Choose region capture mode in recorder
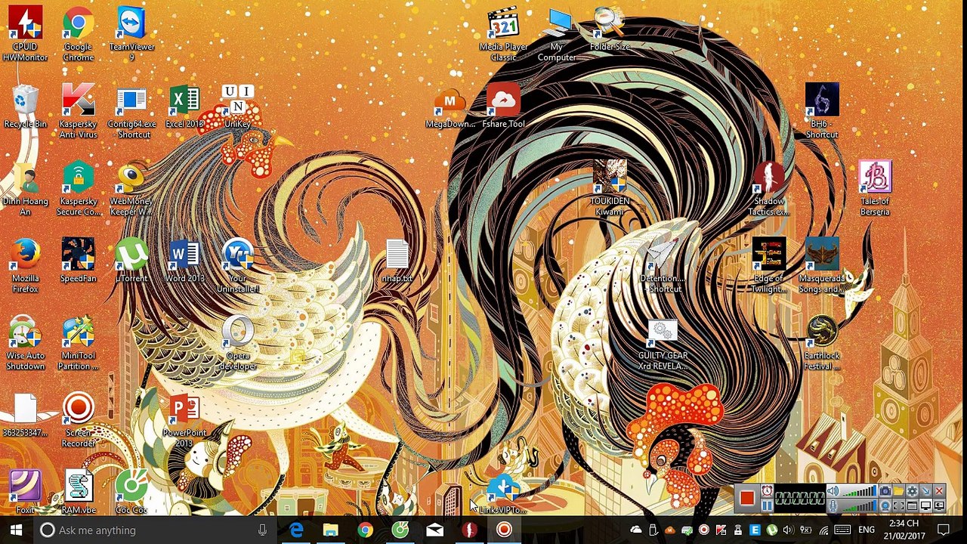 coord(898,505)
